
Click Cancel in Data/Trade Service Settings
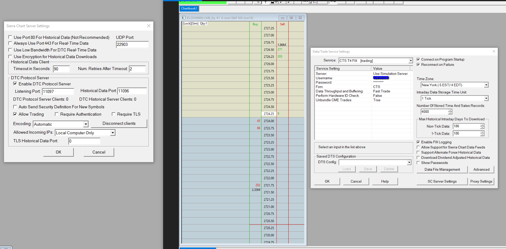pos(356,181)
